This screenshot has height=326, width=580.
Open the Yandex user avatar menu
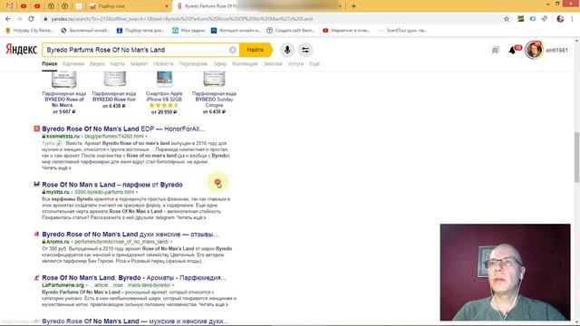click(x=534, y=50)
